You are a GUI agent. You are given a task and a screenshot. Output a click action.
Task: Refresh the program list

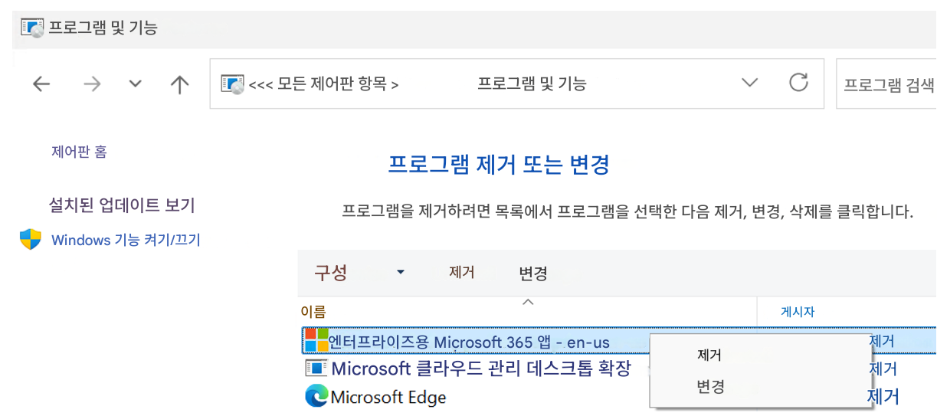[x=798, y=82]
